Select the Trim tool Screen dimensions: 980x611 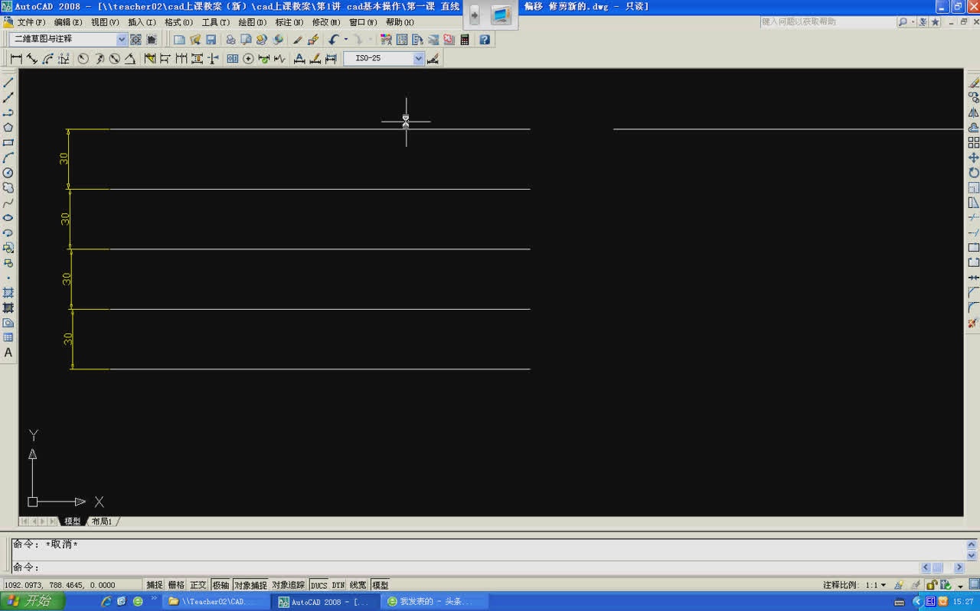[974, 218]
